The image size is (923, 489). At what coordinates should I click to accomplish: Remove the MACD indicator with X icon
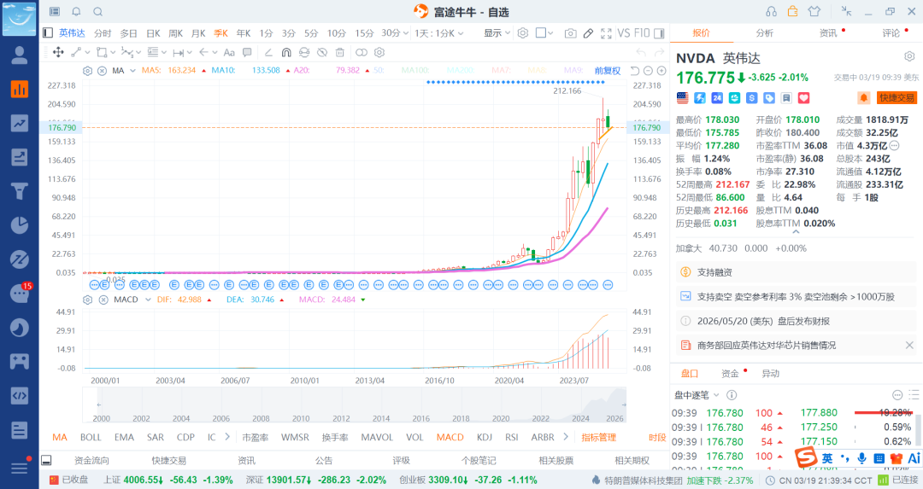pyautogui.click(x=103, y=300)
